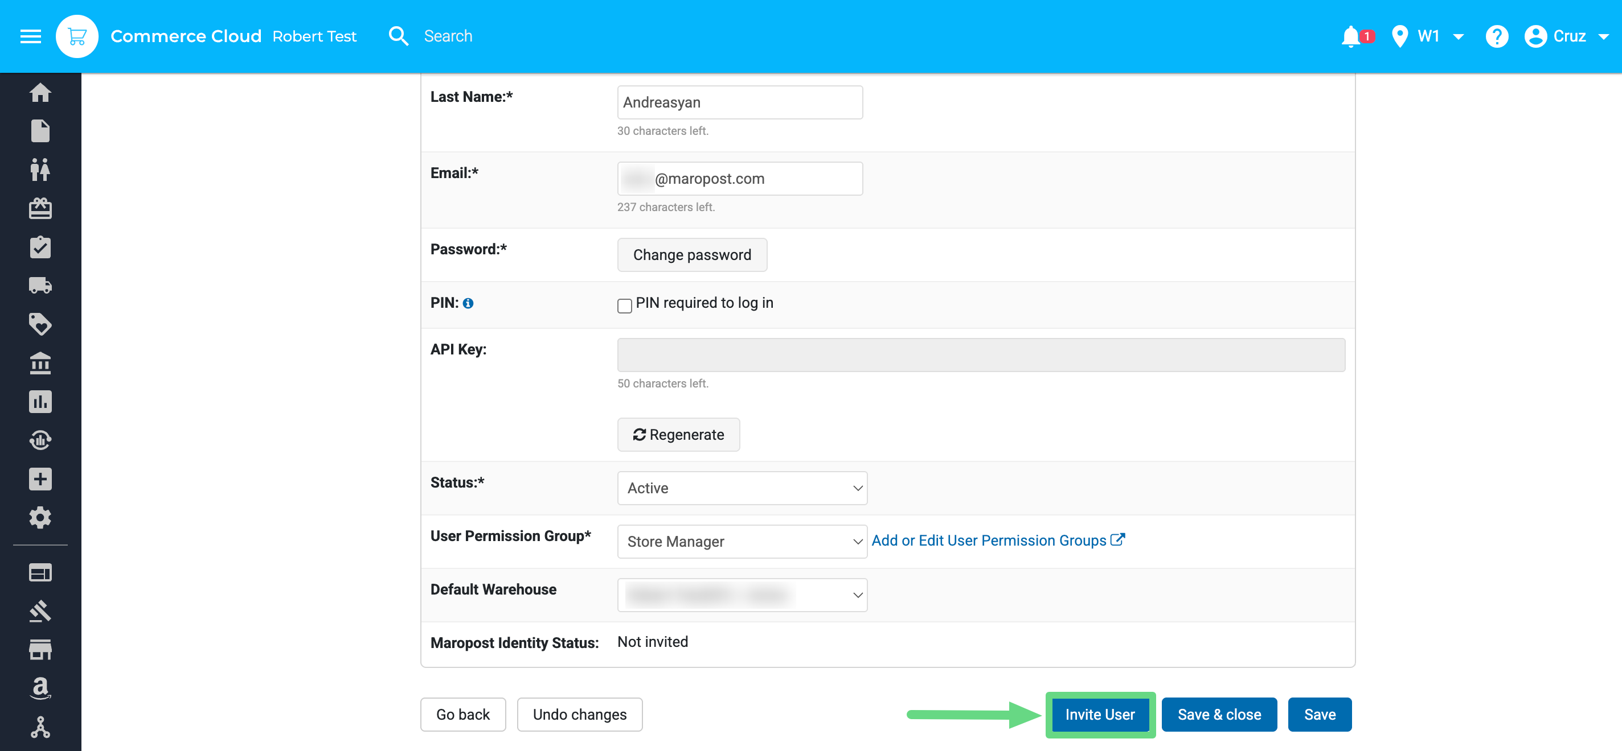Click the PIN info tooltip icon
The height and width of the screenshot is (751, 1622).
(468, 303)
